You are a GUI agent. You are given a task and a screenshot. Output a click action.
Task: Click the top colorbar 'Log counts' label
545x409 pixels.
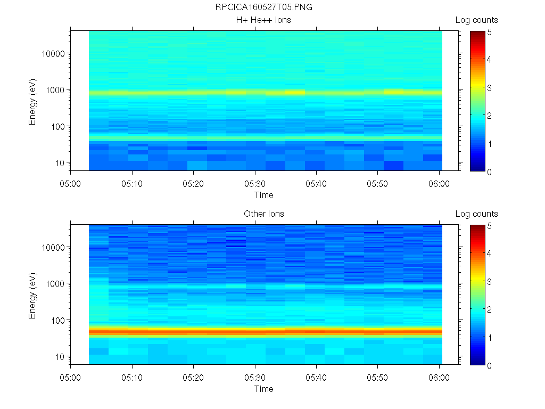point(476,20)
